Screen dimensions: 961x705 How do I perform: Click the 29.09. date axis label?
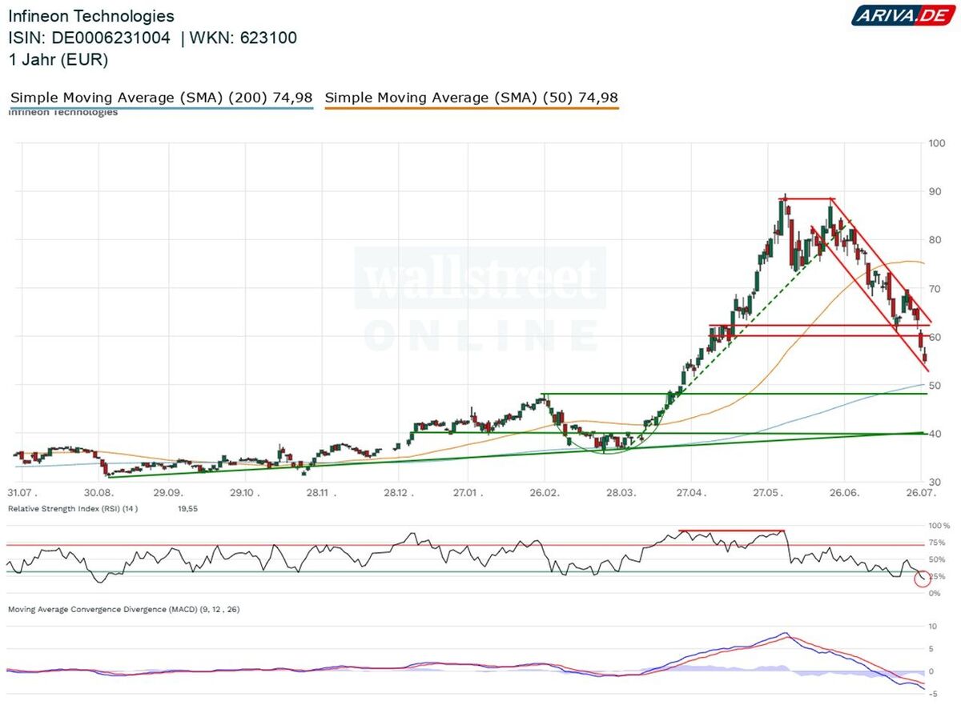[x=168, y=494]
